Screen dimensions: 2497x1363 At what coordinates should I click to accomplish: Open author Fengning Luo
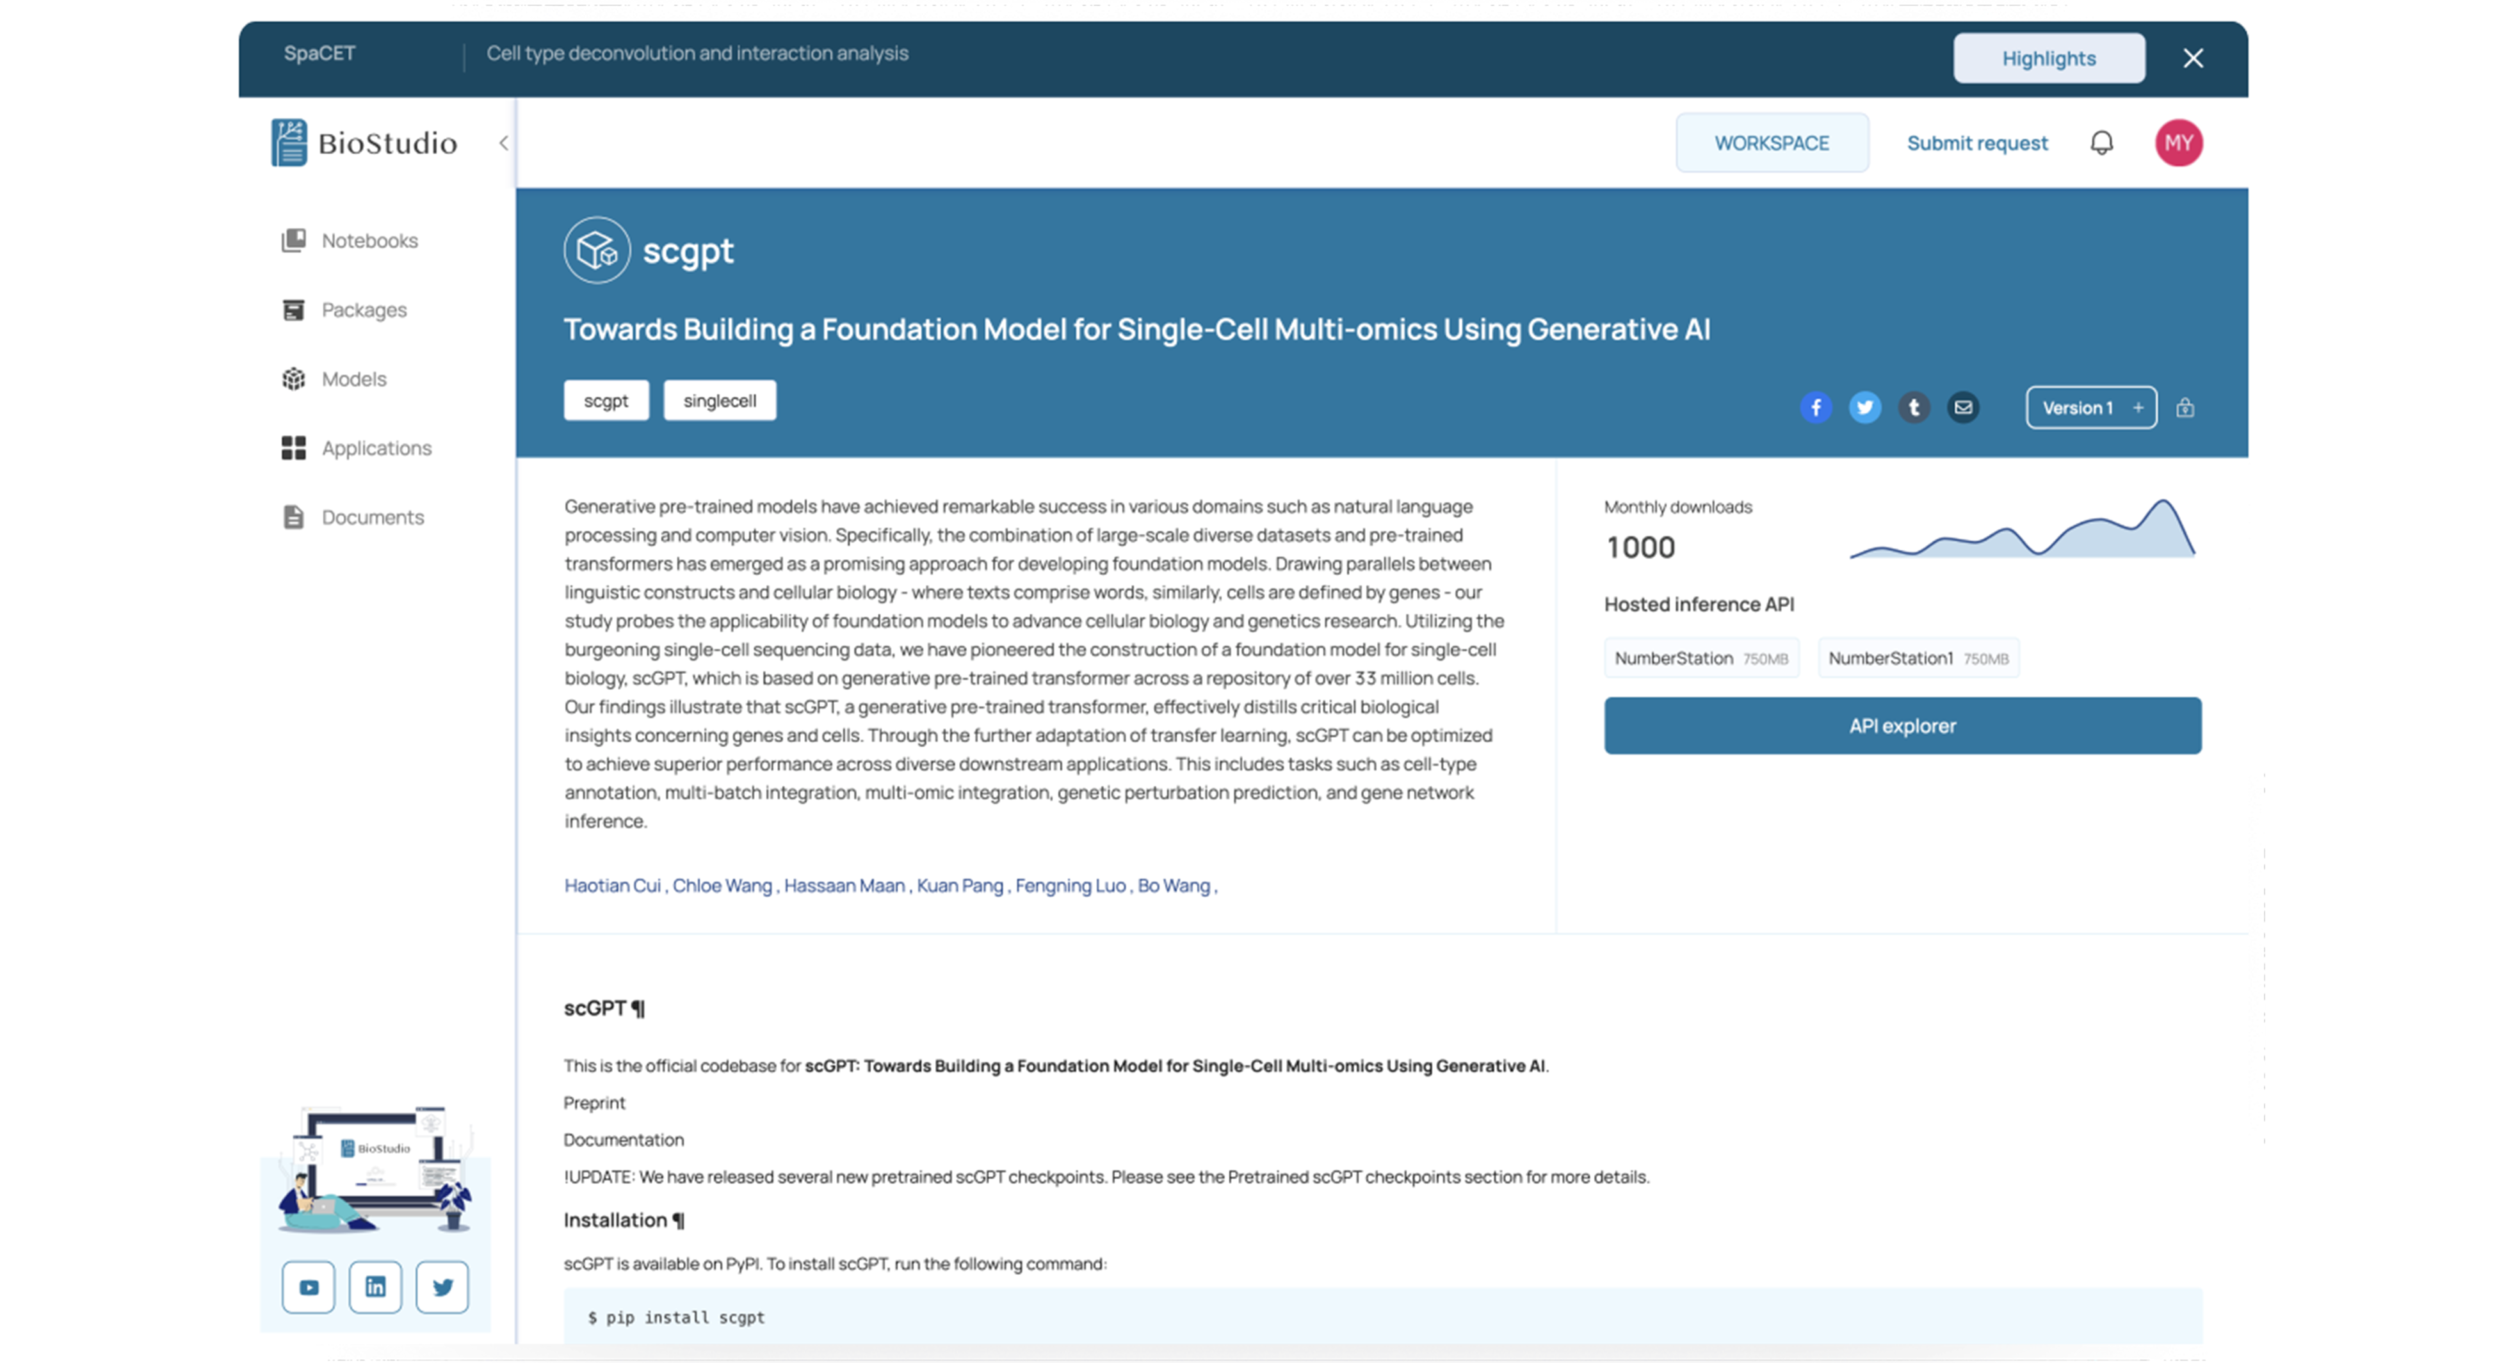(1070, 886)
